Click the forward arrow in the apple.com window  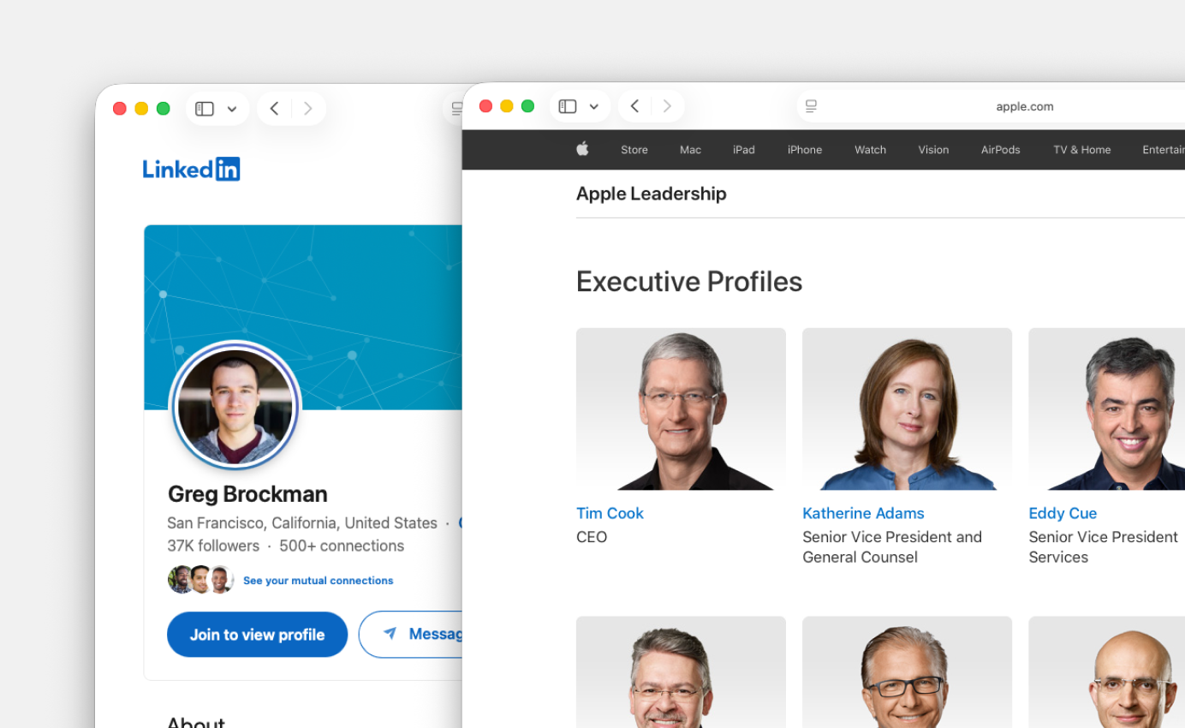(x=667, y=106)
